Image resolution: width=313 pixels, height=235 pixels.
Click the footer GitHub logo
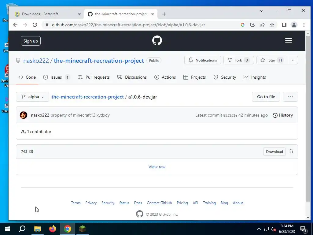pyautogui.click(x=139, y=214)
